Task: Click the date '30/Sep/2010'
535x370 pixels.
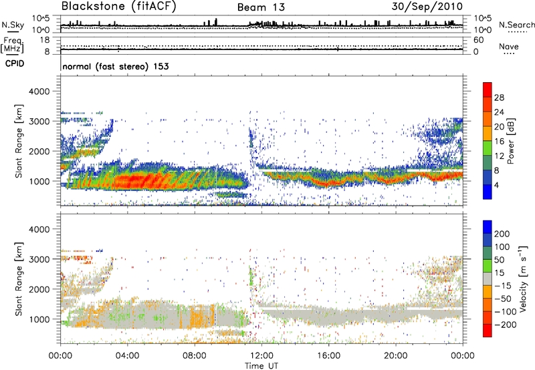Action: pos(427,7)
